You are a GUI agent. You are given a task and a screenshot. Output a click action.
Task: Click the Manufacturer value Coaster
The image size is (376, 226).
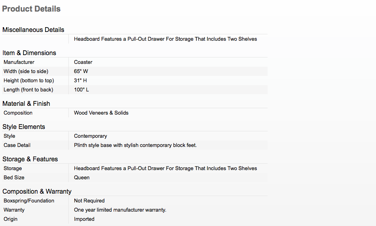(x=83, y=62)
